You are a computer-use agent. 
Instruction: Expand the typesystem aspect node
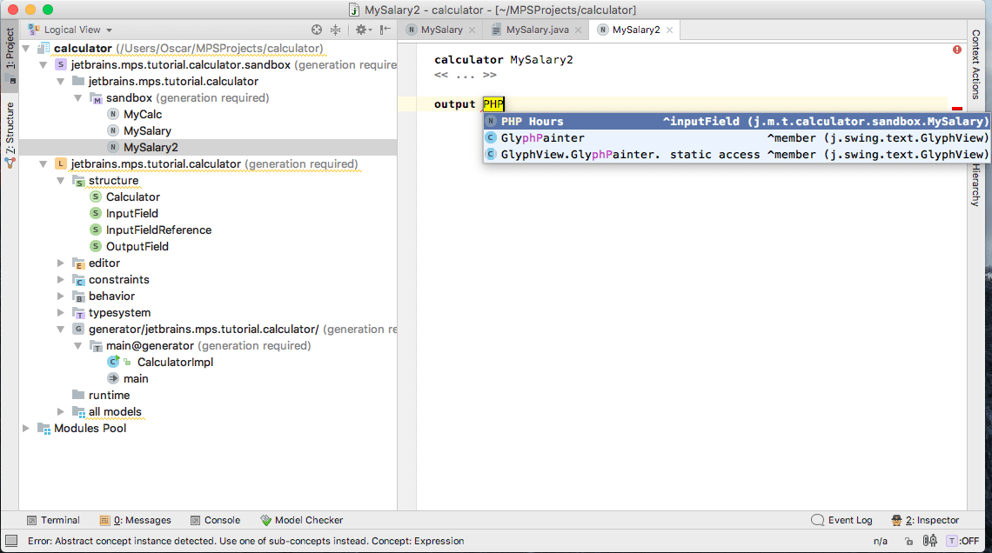coord(61,313)
